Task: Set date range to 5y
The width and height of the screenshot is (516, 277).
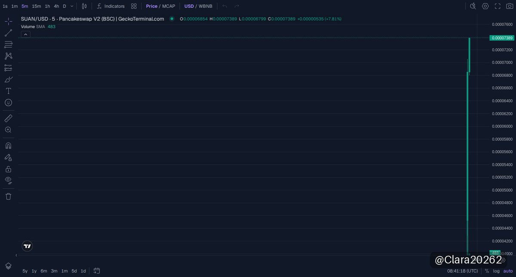Action: (x=25, y=271)
